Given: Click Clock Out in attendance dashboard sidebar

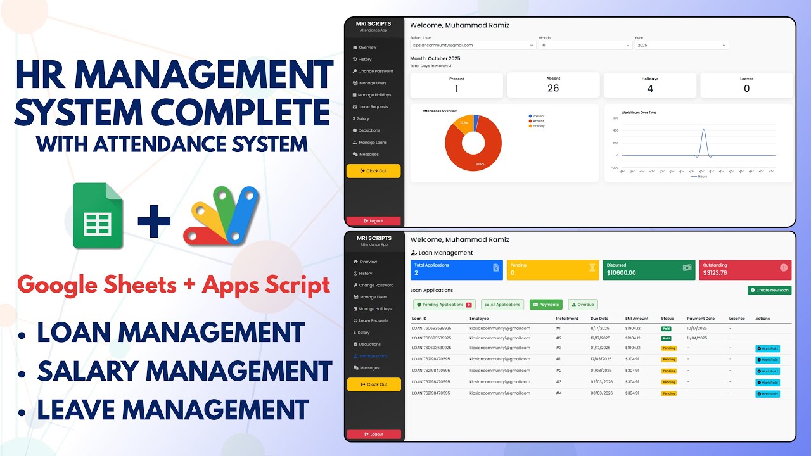Looking at the screenshot, I should click(x=374, y=171).
